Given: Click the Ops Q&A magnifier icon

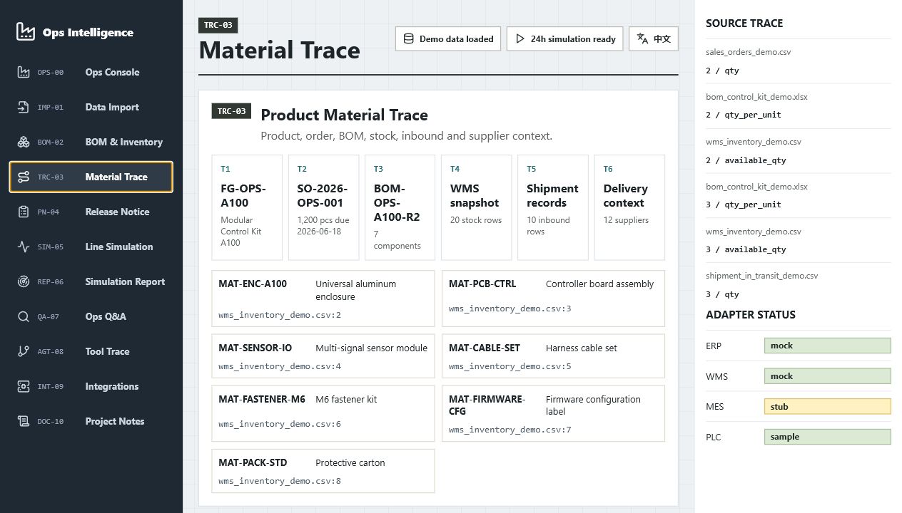Looking at the screenshot, I should [24, 316].
